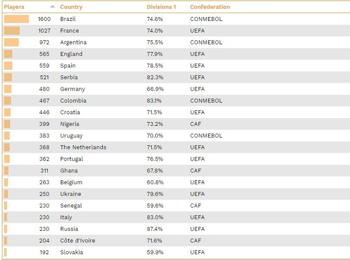
Task: Sort by Divisions 1 column header
Action: coord(161,7)
